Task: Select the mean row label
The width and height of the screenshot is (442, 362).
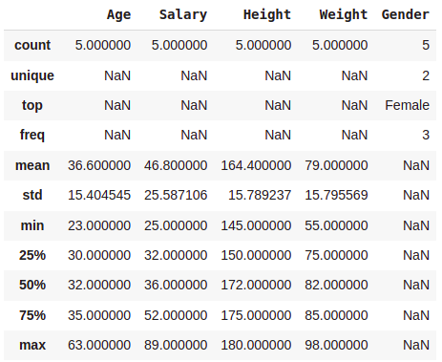Action: 32,165
